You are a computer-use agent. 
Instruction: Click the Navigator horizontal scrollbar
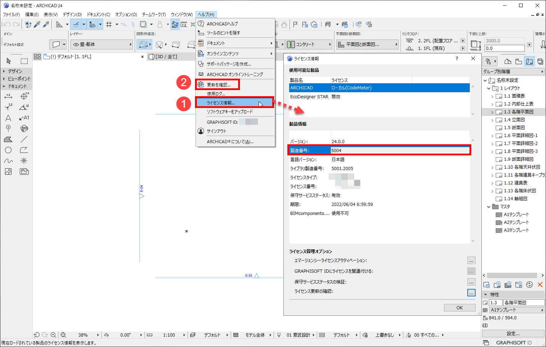pyautogui.click(x=512, y=275)
